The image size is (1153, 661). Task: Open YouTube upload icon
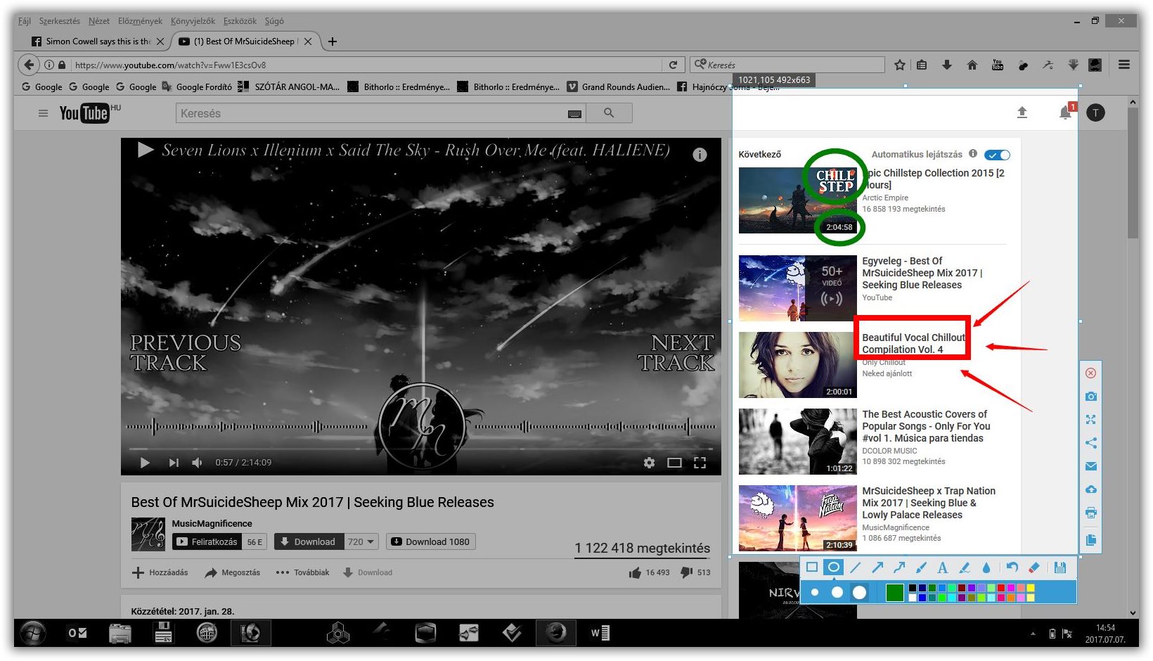pos(1022,113)
